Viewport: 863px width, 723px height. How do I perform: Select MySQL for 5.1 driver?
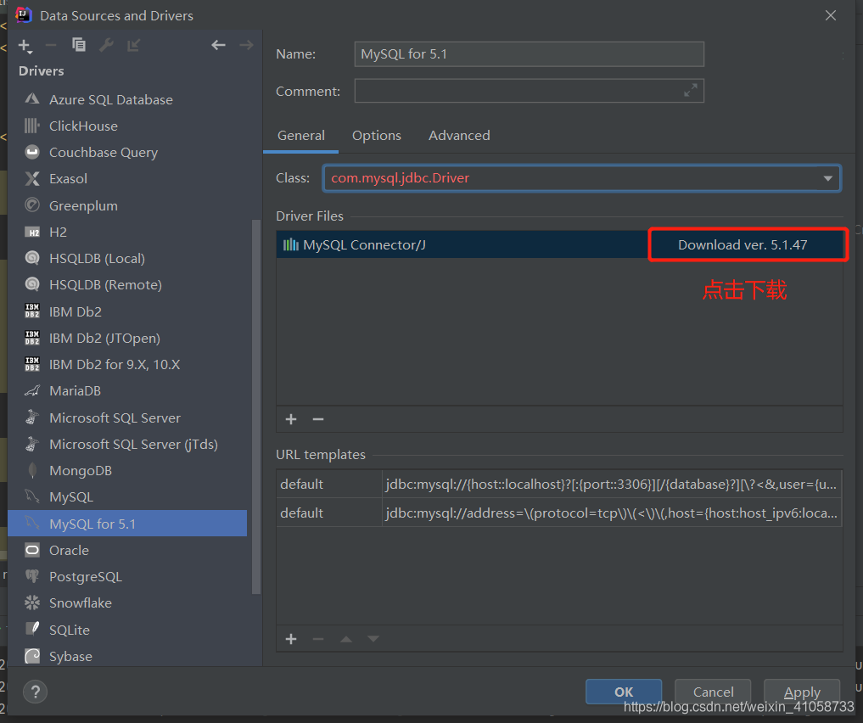coord(127,524)
